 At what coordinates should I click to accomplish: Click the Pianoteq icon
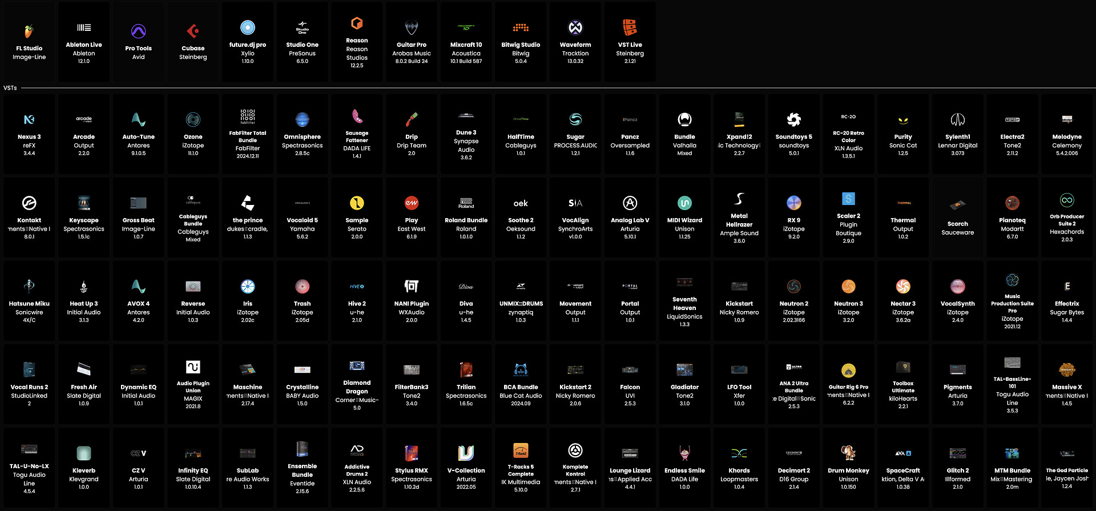(x=1012, y=203)
